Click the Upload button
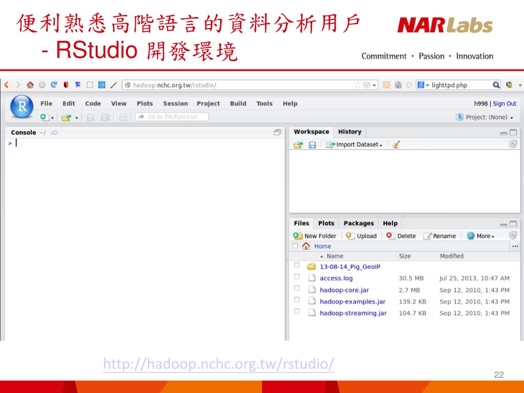524x393 pixels. click(361, 236)
